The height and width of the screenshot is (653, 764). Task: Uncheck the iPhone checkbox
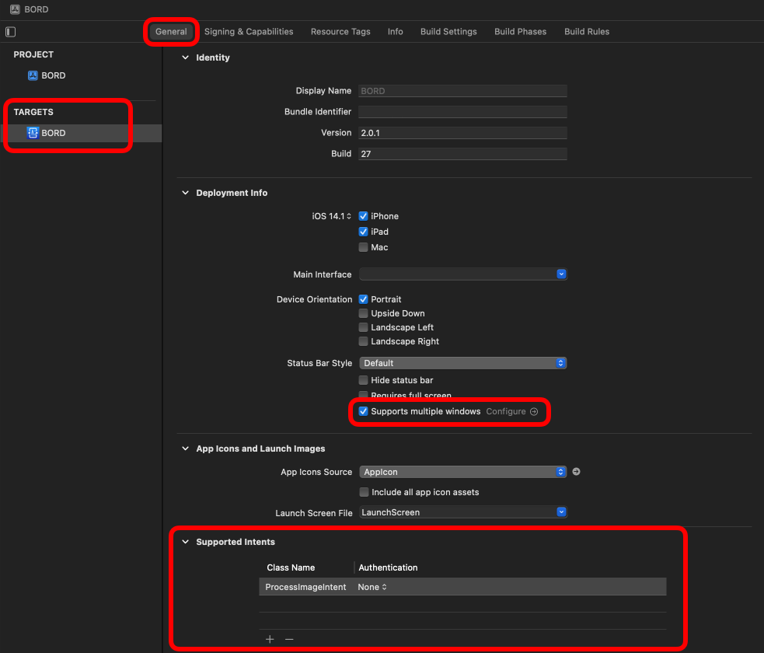click(363, 216)
